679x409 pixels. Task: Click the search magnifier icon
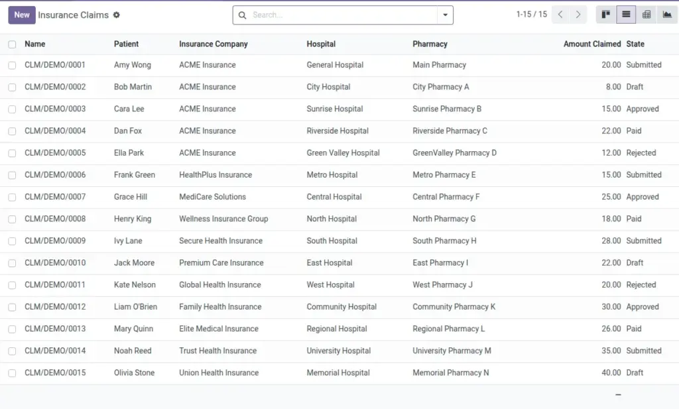(243, 15)
